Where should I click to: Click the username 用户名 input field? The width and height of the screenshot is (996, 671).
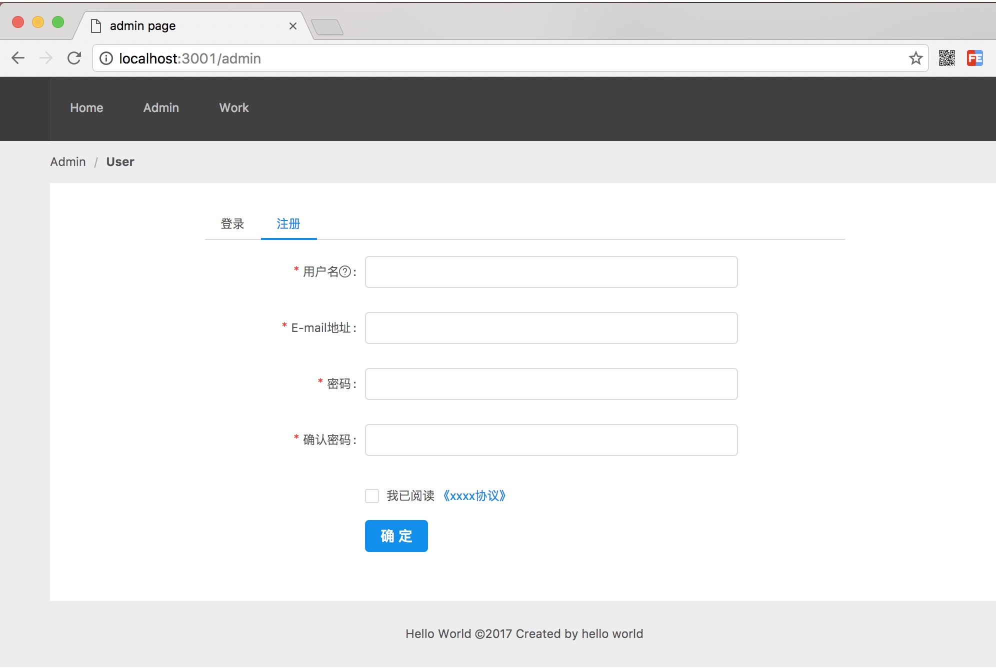(551, 271)
